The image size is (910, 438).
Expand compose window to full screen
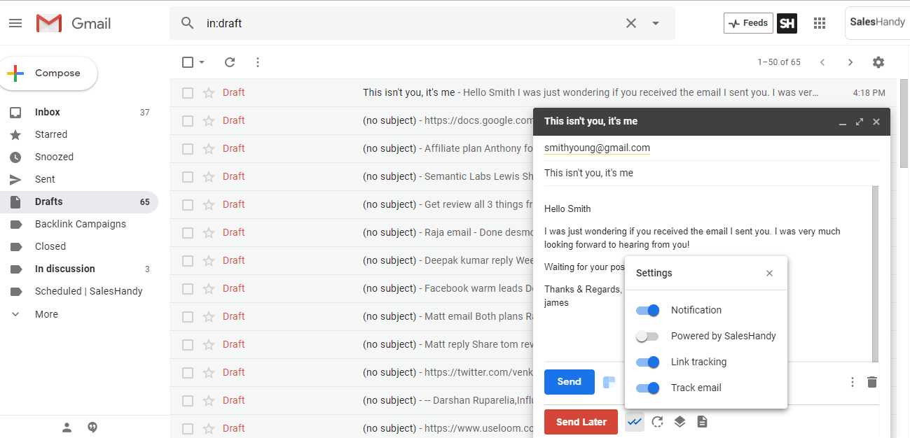[860, 122]
